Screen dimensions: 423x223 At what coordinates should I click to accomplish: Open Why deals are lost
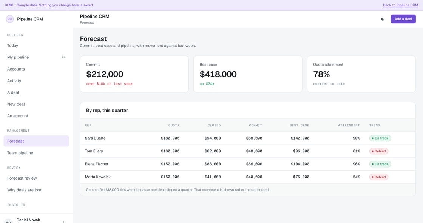point(36,190)
